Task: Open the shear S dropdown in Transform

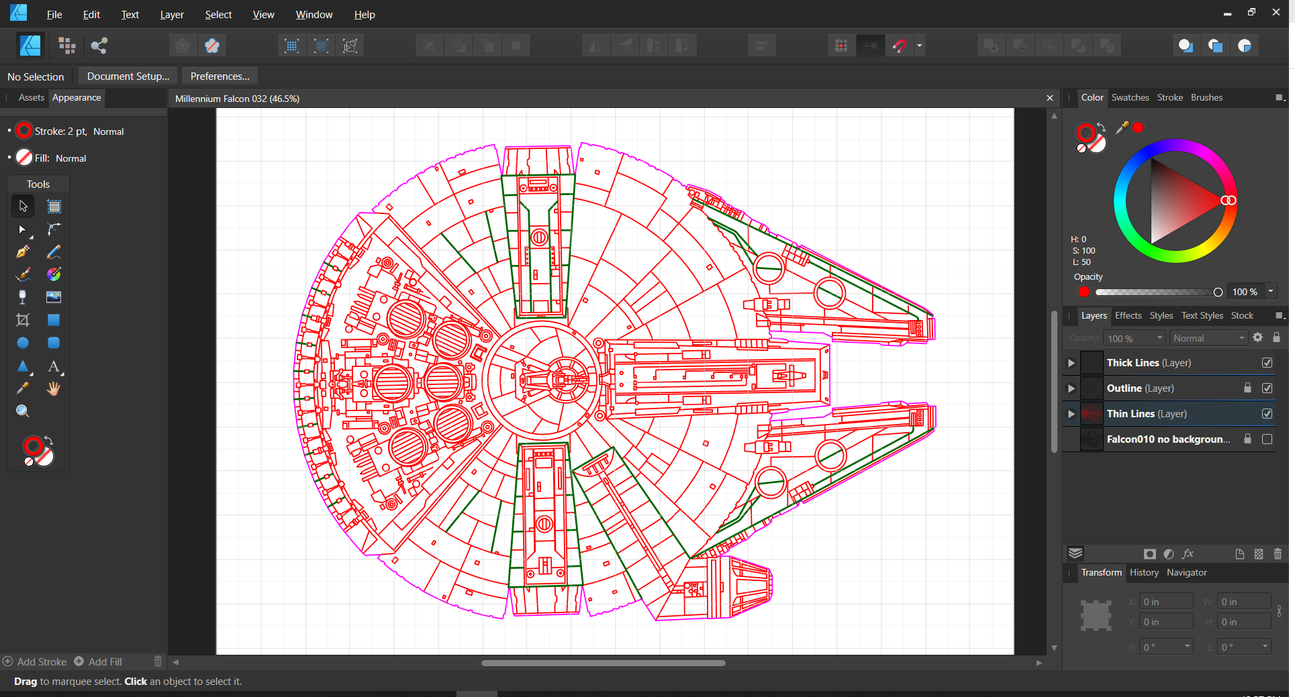Action: 1265,647
